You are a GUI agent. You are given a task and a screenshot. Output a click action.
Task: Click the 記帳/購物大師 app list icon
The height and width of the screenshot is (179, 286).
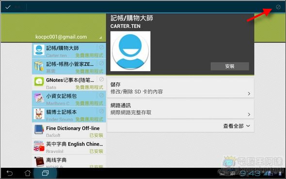tap(39, 50)
